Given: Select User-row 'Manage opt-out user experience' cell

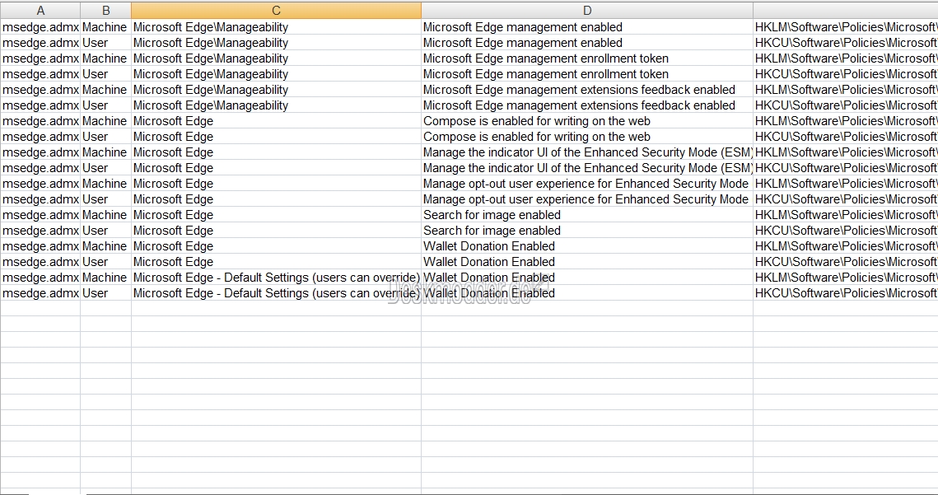Looking at the screenshot, I should coord(587,198).
